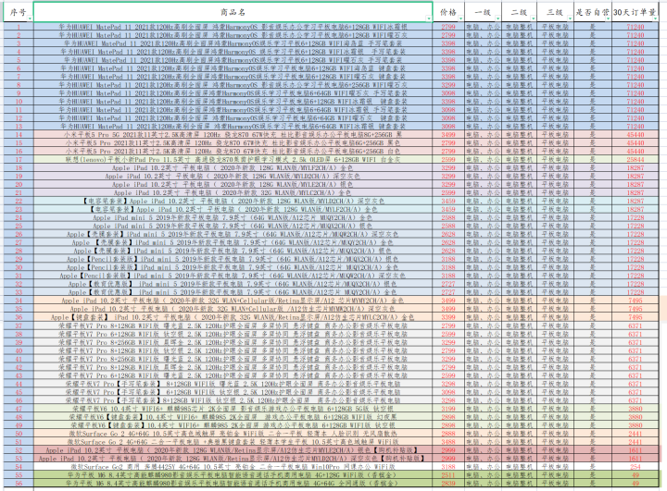Click the price 3499 in row 14
The image size is (667, 491).
pos(448,135)
